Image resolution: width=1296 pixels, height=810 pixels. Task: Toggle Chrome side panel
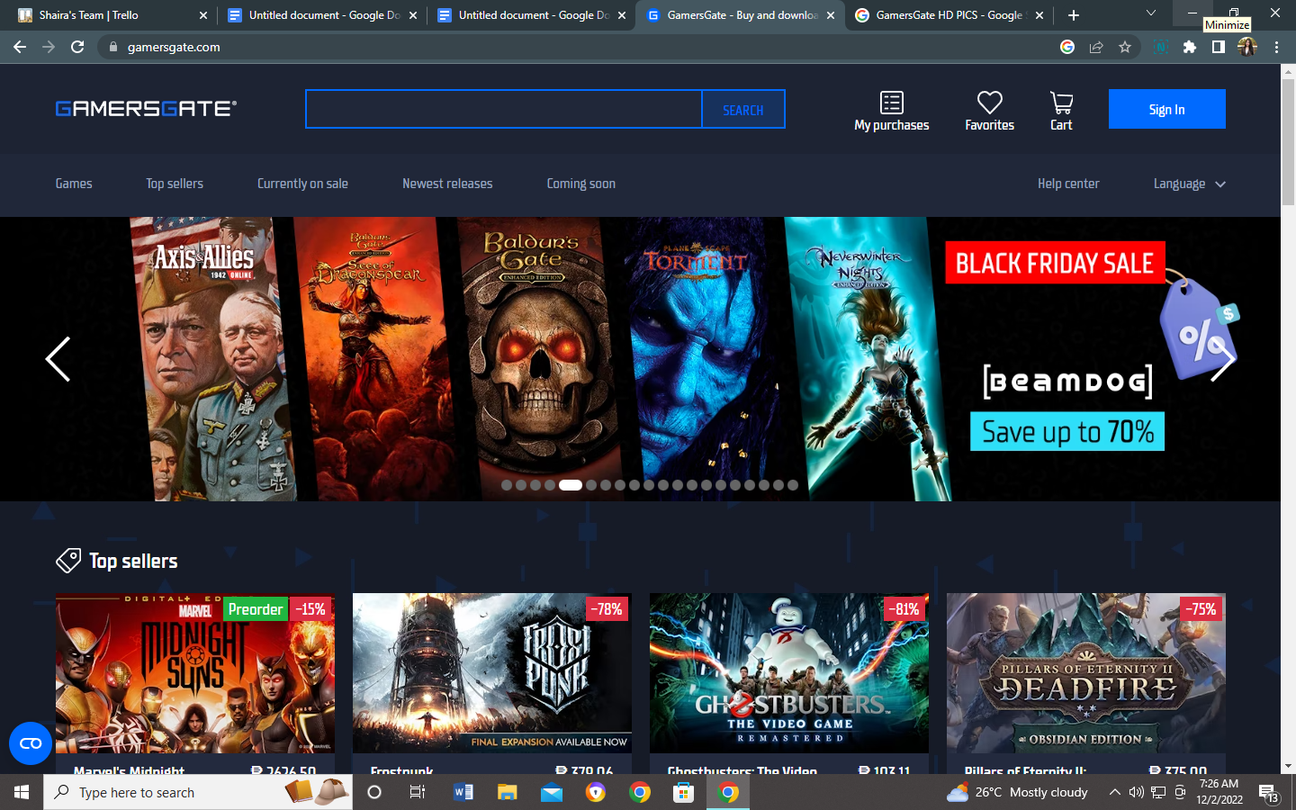coord(1218,47)
